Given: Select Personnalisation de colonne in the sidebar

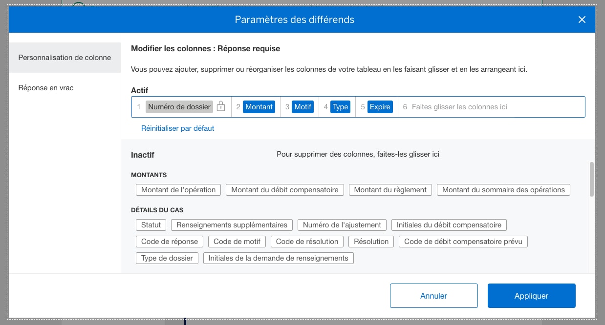Looking at the screenshot, I should [64, 57].
